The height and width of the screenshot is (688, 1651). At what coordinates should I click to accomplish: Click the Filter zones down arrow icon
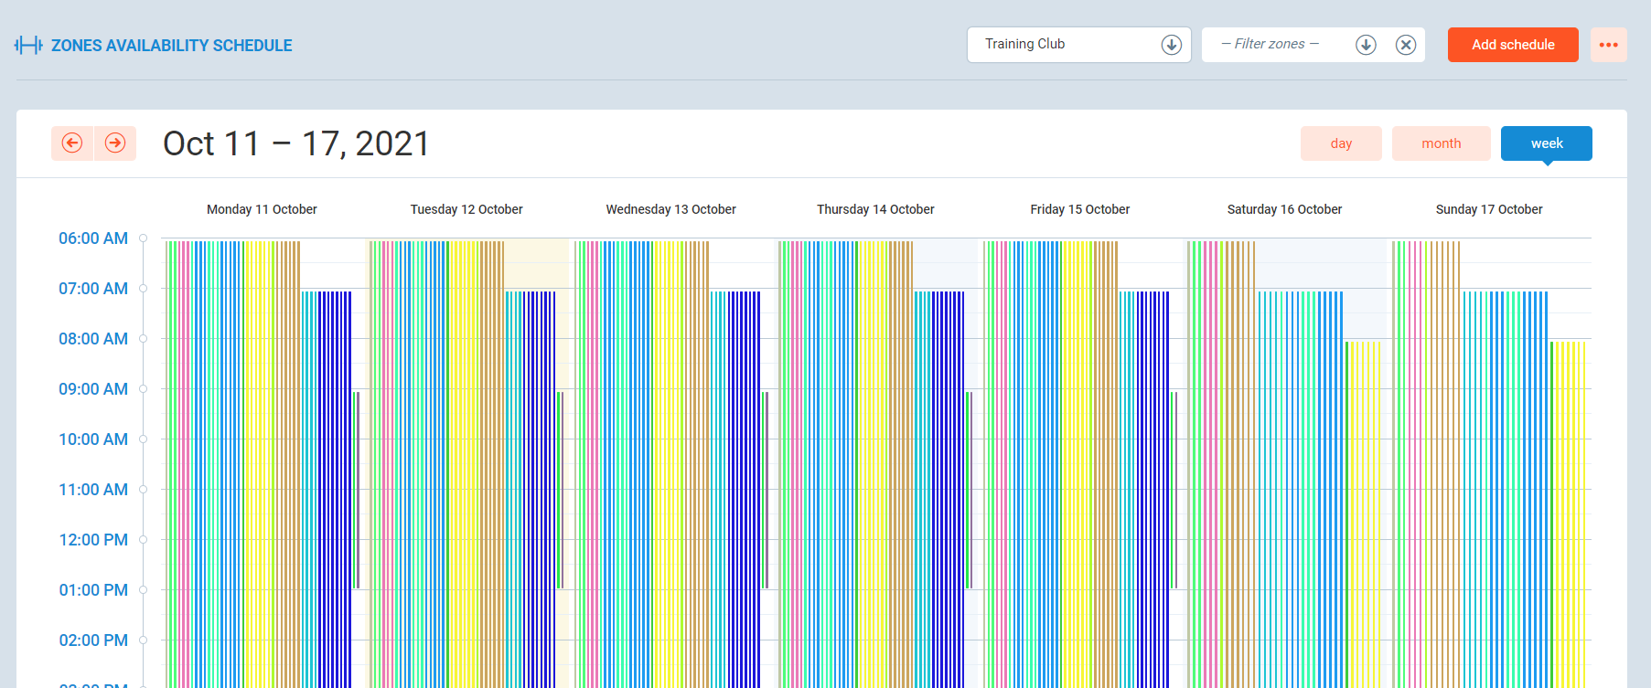(x=1366, y=45)
